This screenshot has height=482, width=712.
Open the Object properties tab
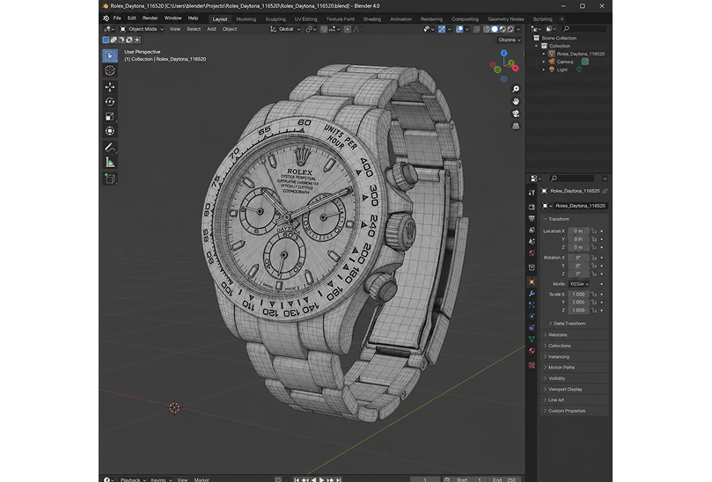point(532,281)
